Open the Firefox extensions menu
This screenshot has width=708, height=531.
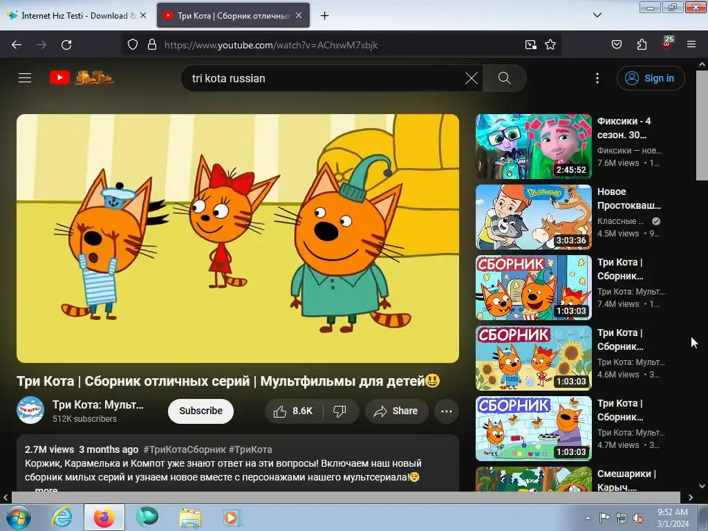[x=642, y=45]
